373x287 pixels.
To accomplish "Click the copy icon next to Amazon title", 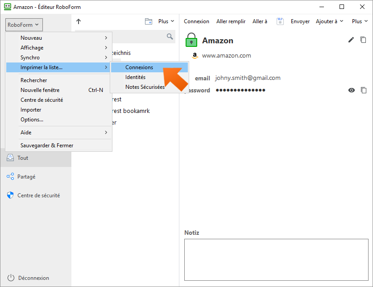I will tap(363, 40).
